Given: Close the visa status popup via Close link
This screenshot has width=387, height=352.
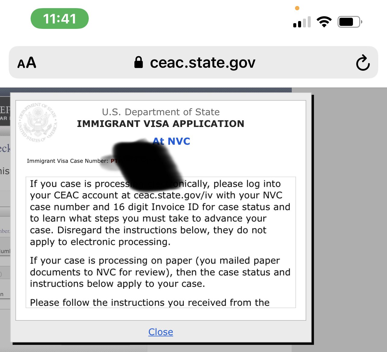Looking at the screenshot, I should [161, 332].
